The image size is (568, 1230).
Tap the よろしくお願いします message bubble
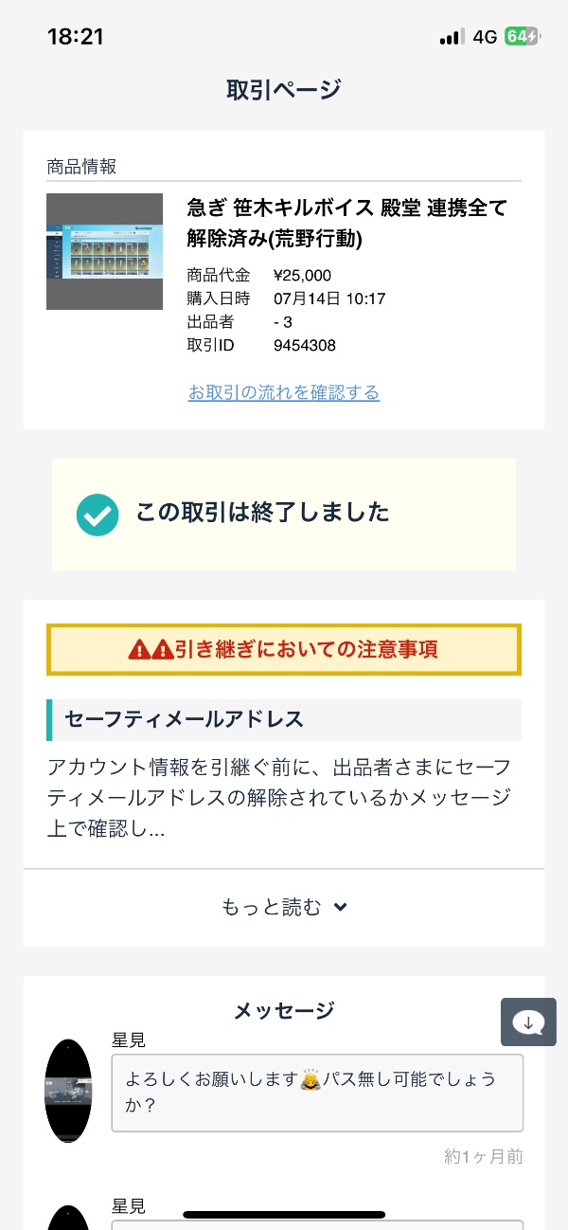pyautogui.click(x=317, y=1093)
